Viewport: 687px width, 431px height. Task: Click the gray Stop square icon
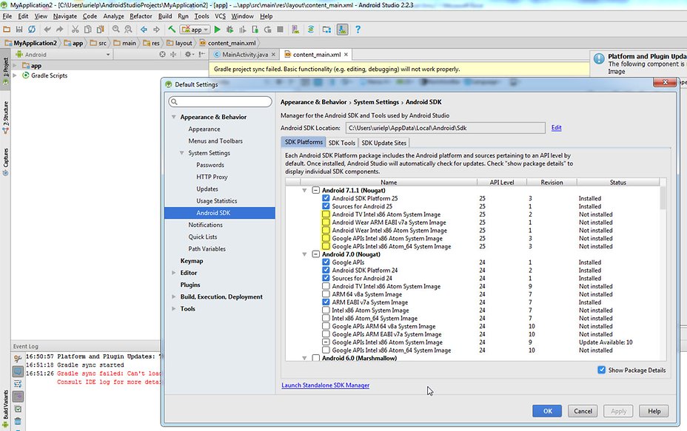tap(281, 30)
